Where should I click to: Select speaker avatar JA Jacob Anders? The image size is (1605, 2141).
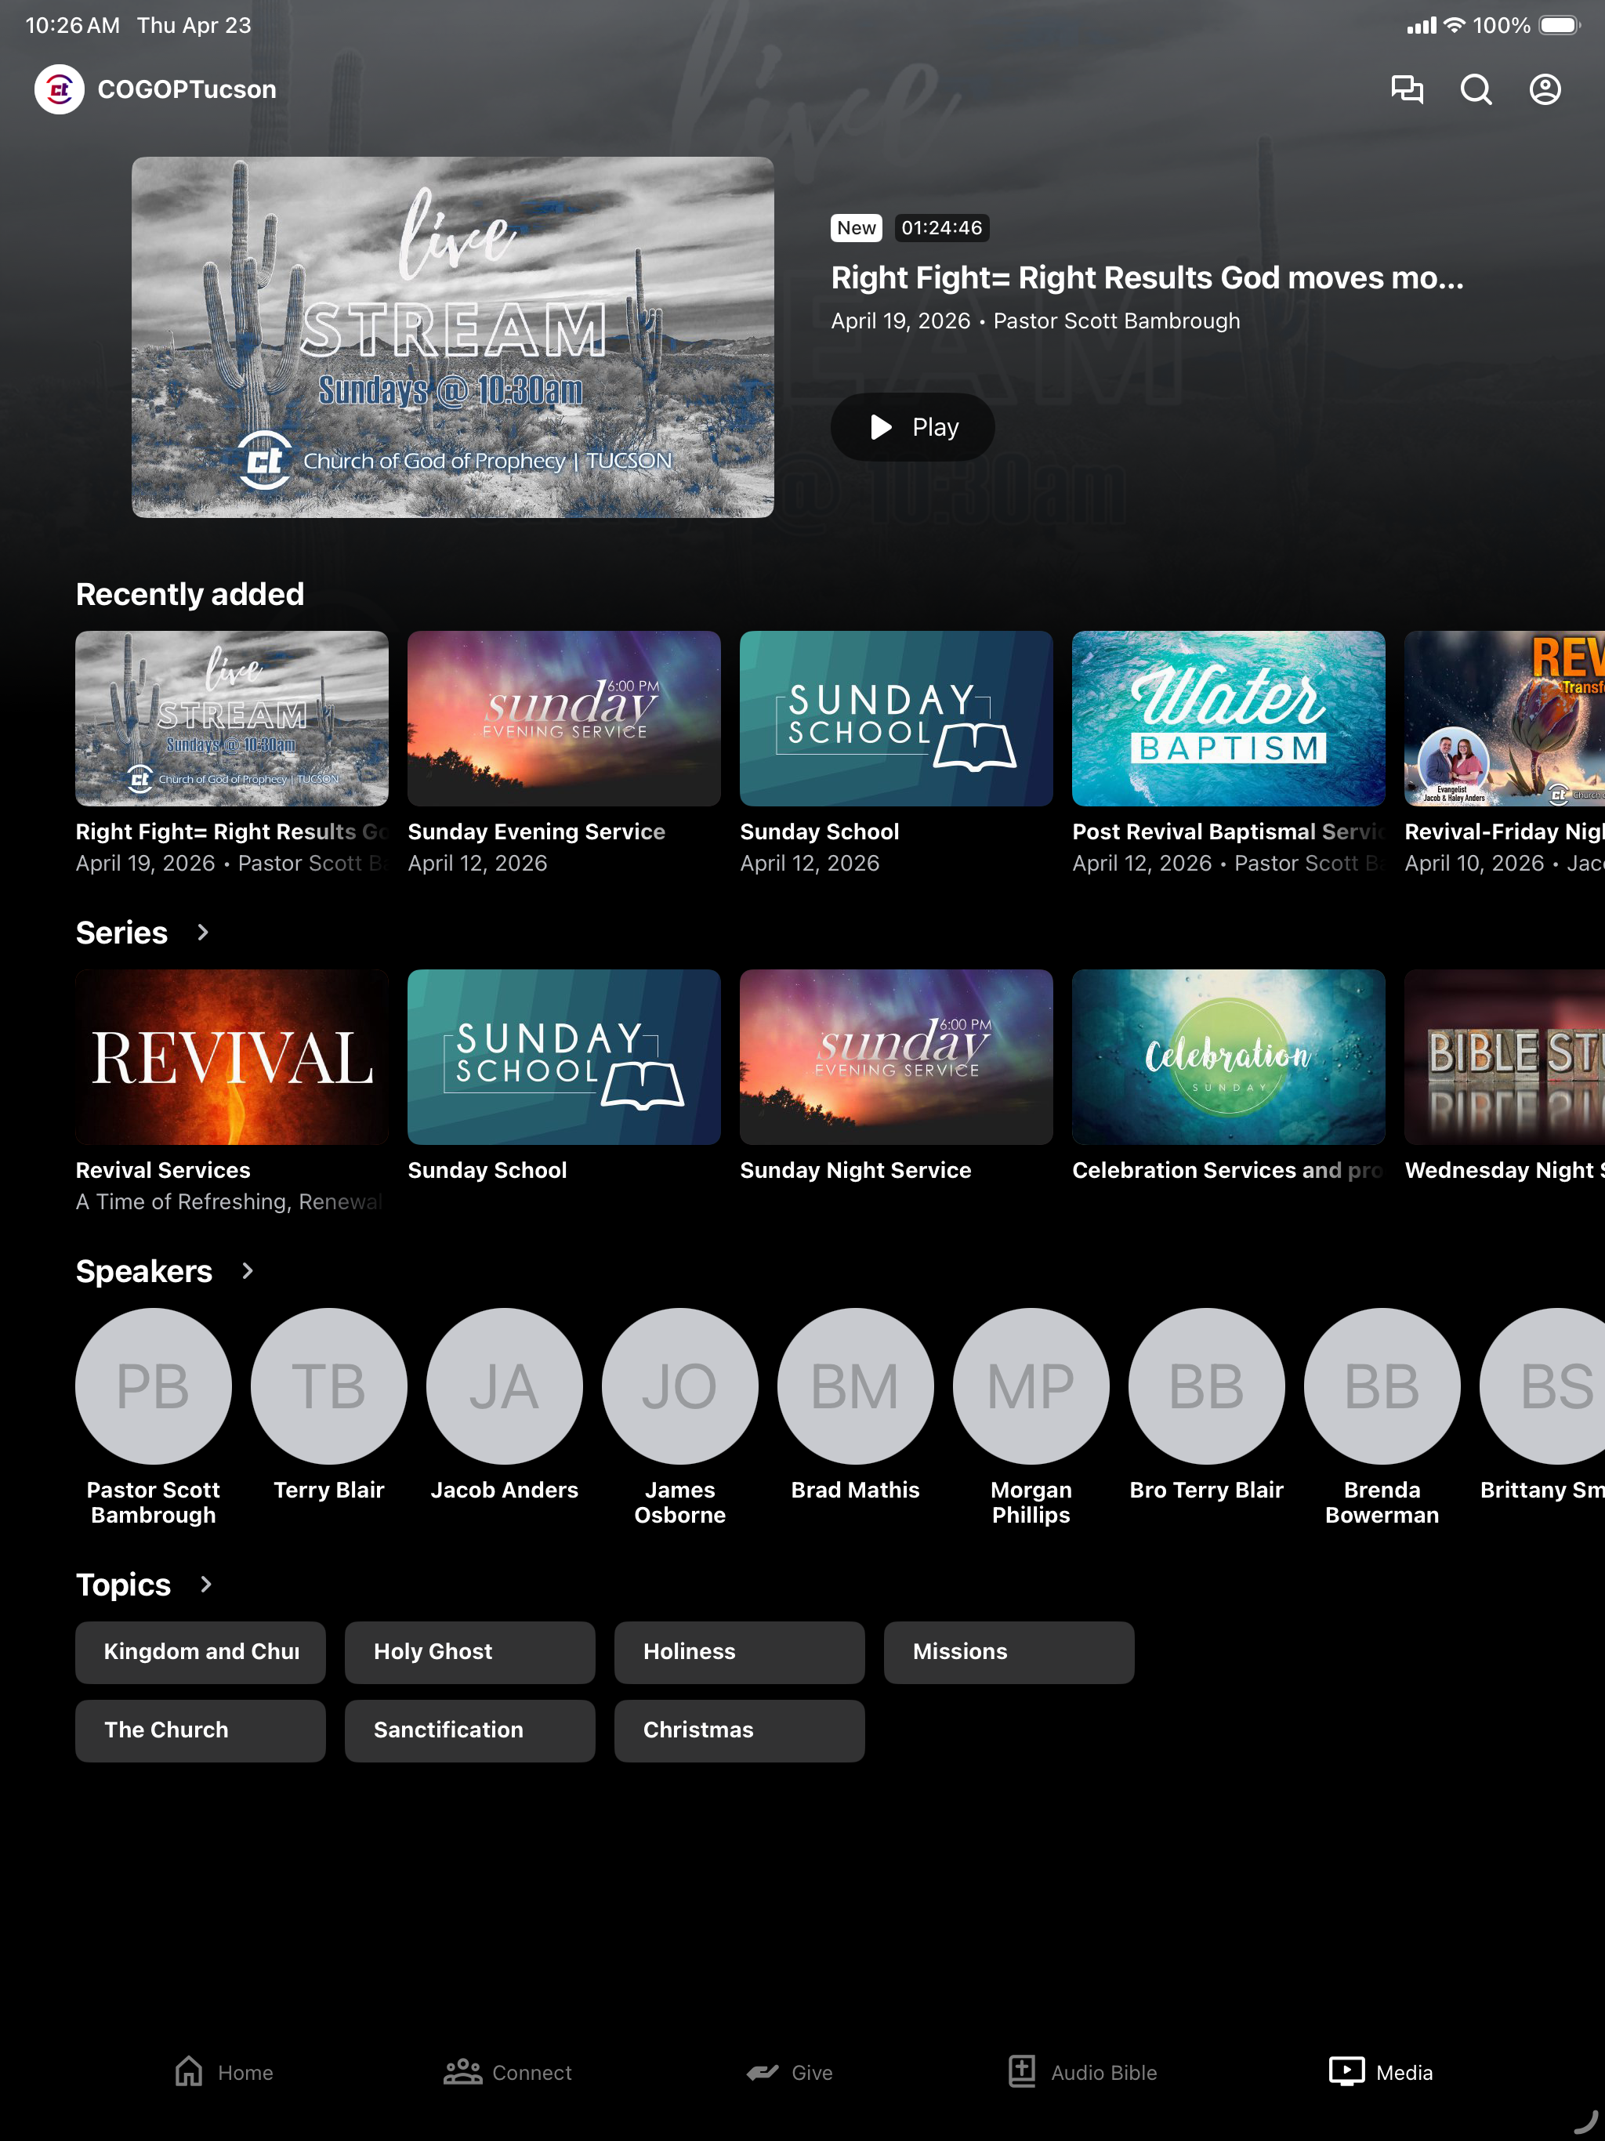[505, 1386]
